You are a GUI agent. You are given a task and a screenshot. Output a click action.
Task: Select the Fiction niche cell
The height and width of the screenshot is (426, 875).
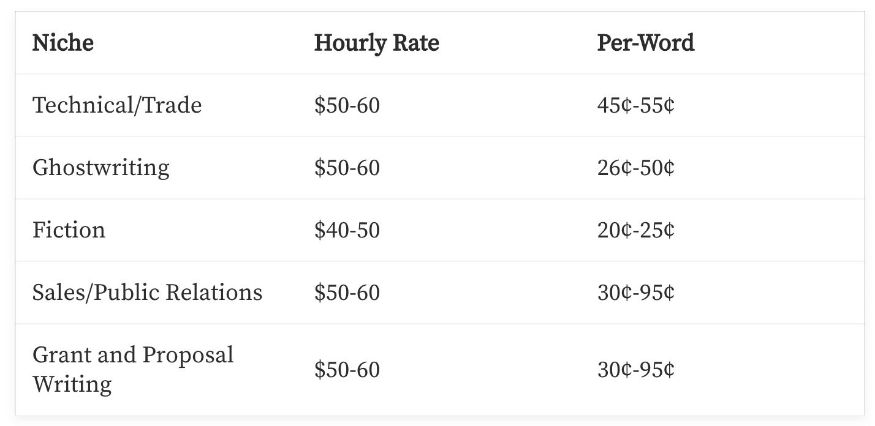69,231
